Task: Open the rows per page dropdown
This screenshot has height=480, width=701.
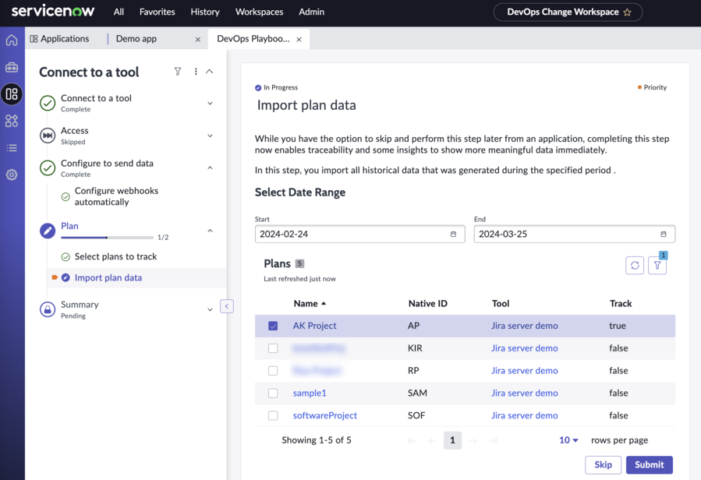Action: 568,440
